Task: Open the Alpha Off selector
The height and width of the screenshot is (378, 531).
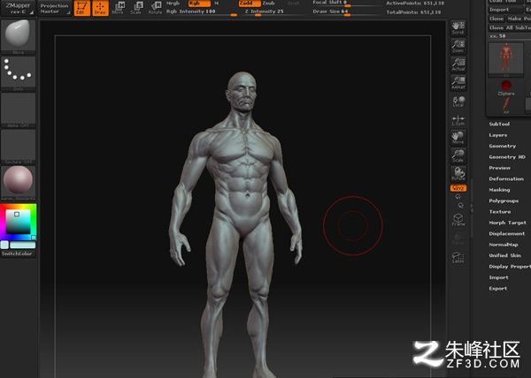Action: click(x=18, y=110)
